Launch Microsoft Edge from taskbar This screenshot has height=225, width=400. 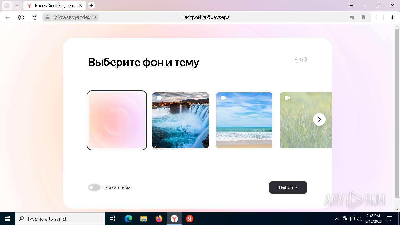128,219
